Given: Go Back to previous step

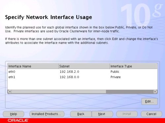Looking at the screenshot, I should coord(81,114).
